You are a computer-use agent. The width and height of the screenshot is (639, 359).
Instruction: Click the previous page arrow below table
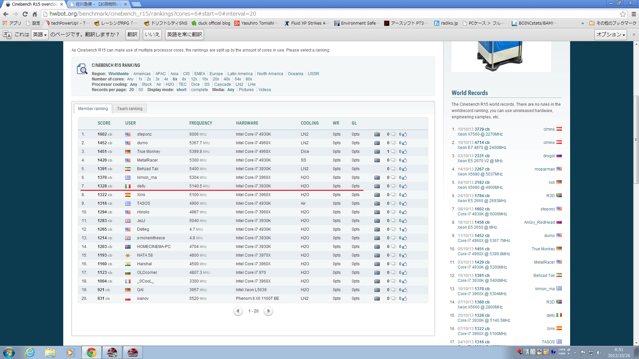point(238,311)
